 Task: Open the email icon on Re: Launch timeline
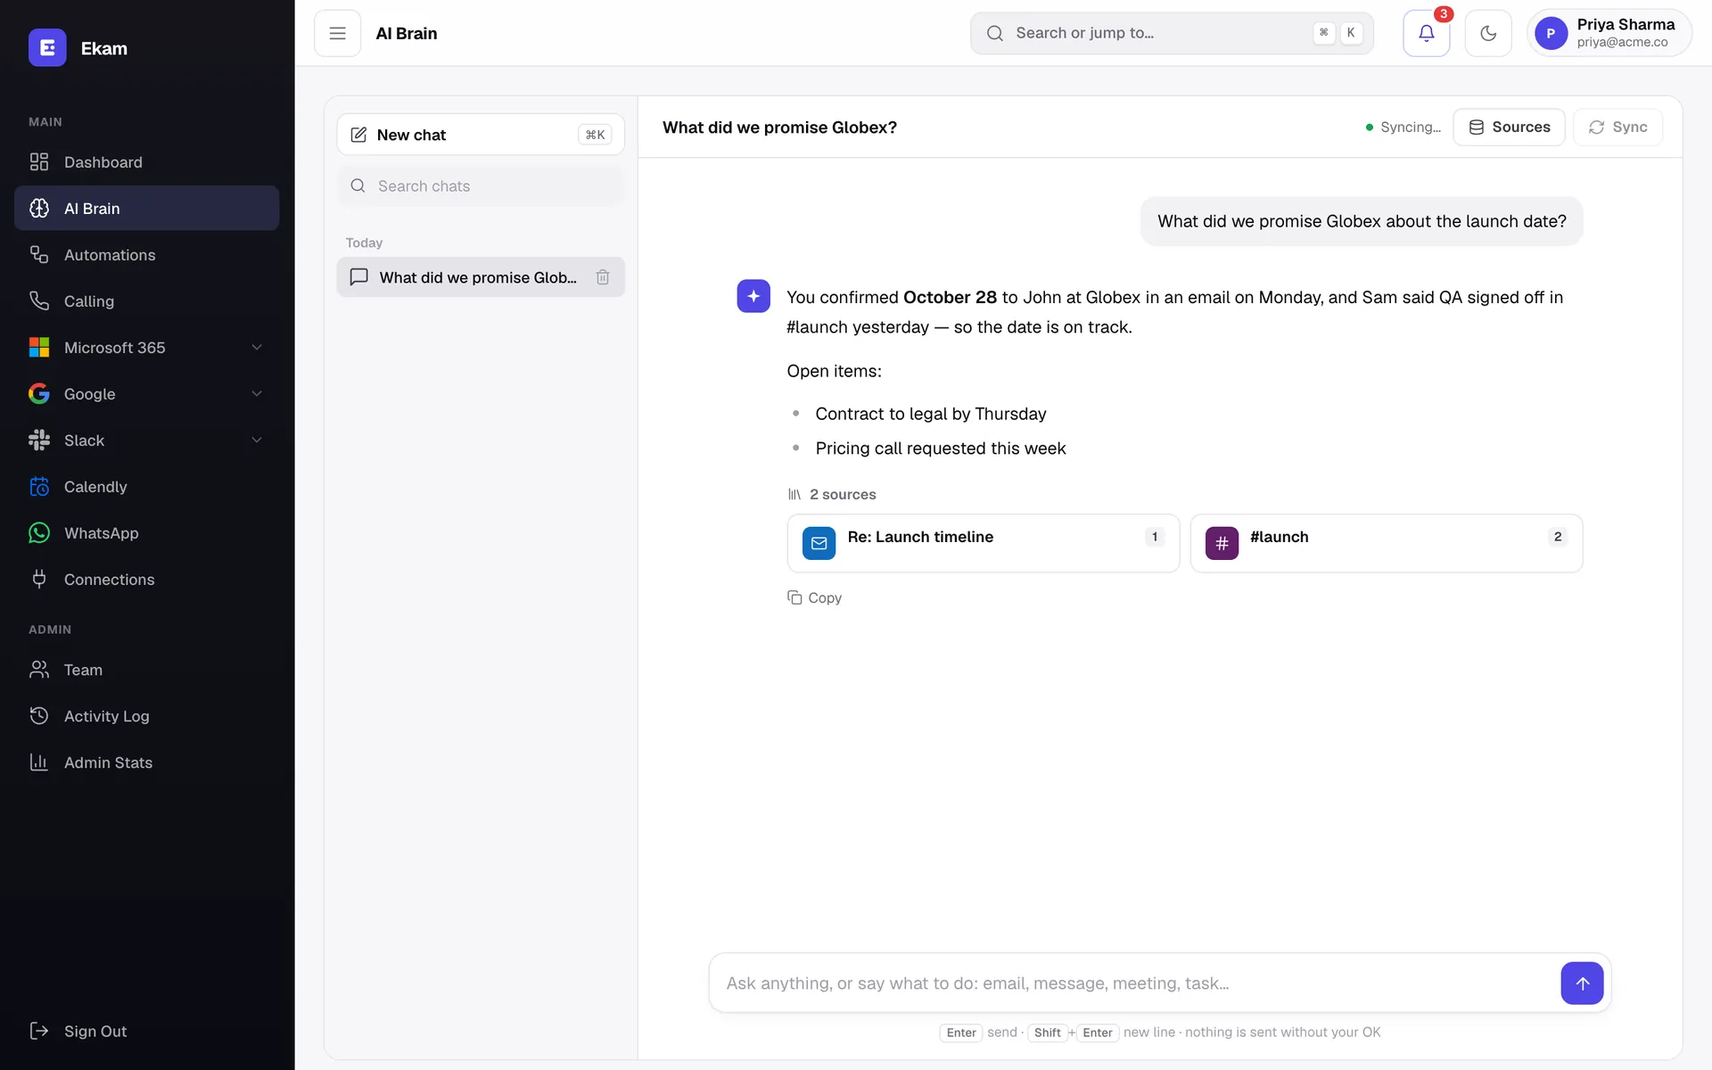click(x=819, y=543)
